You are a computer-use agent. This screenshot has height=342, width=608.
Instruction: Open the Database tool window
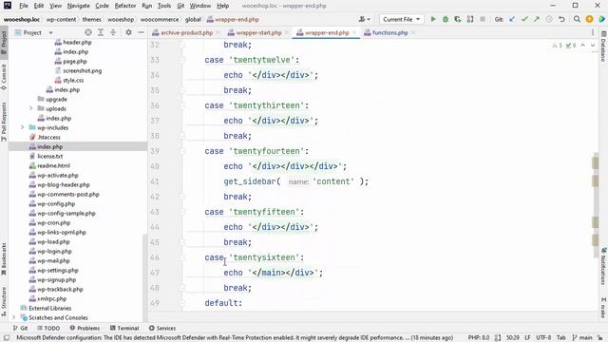[x=604, y=47]
